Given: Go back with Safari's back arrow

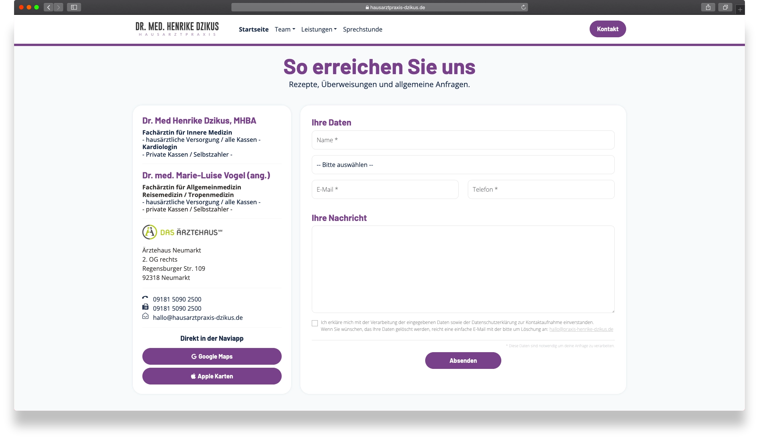Looking at the screenshot, I should tap(48, 7).
